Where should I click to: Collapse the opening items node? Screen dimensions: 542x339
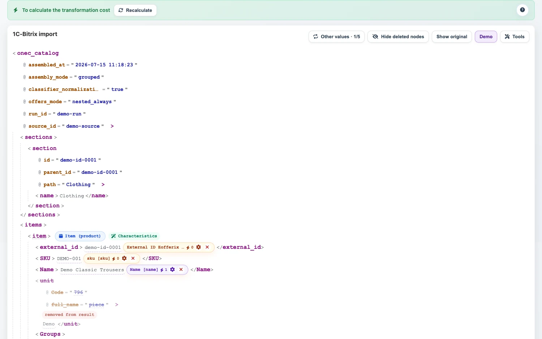(x=33, y=225)
